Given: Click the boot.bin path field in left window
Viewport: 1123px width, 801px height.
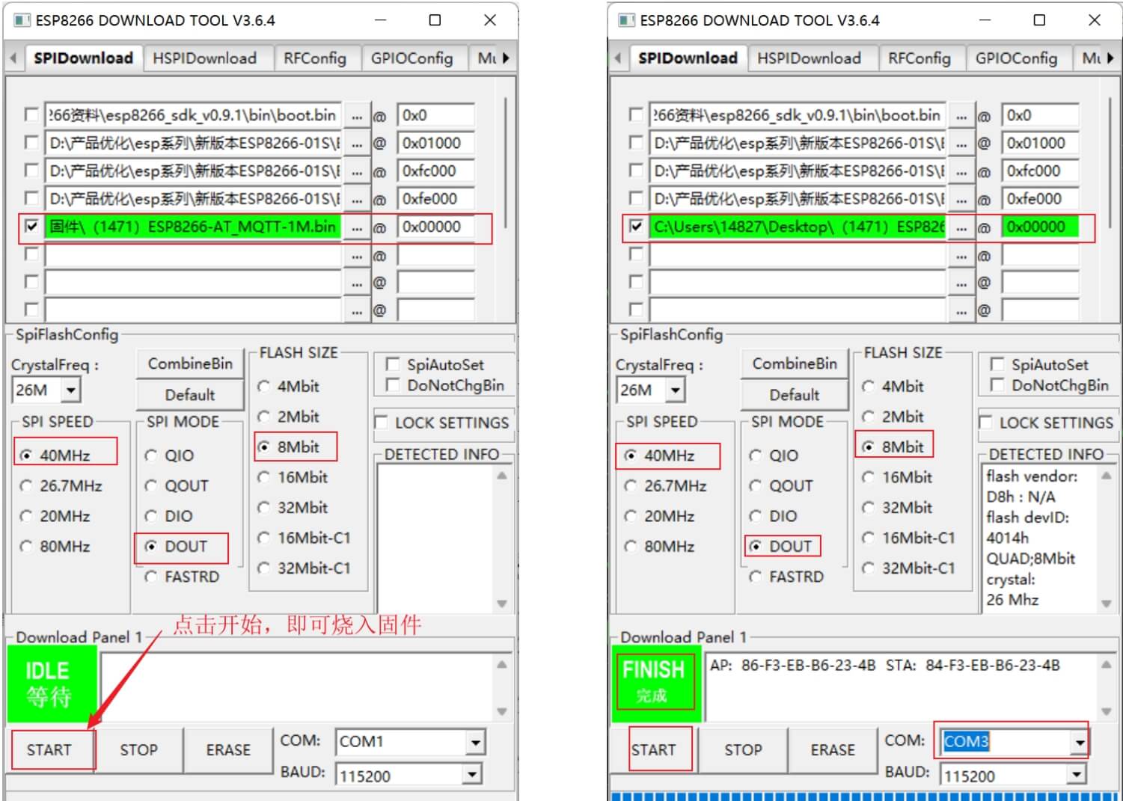Looking at the screenshot, I should click(192, 116).
